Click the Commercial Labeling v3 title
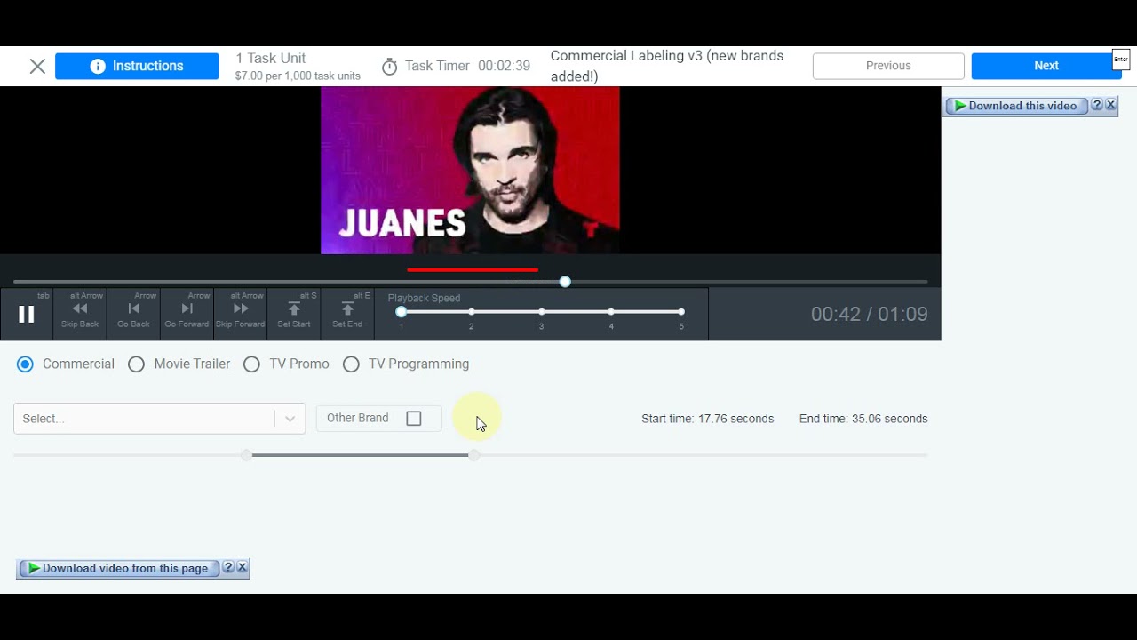Viewport: 1137px width, 640px height. tap(667, 66)
